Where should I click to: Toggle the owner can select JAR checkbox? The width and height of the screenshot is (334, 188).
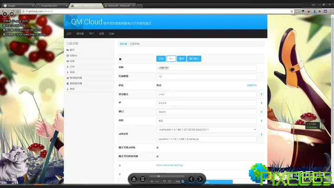157,148
